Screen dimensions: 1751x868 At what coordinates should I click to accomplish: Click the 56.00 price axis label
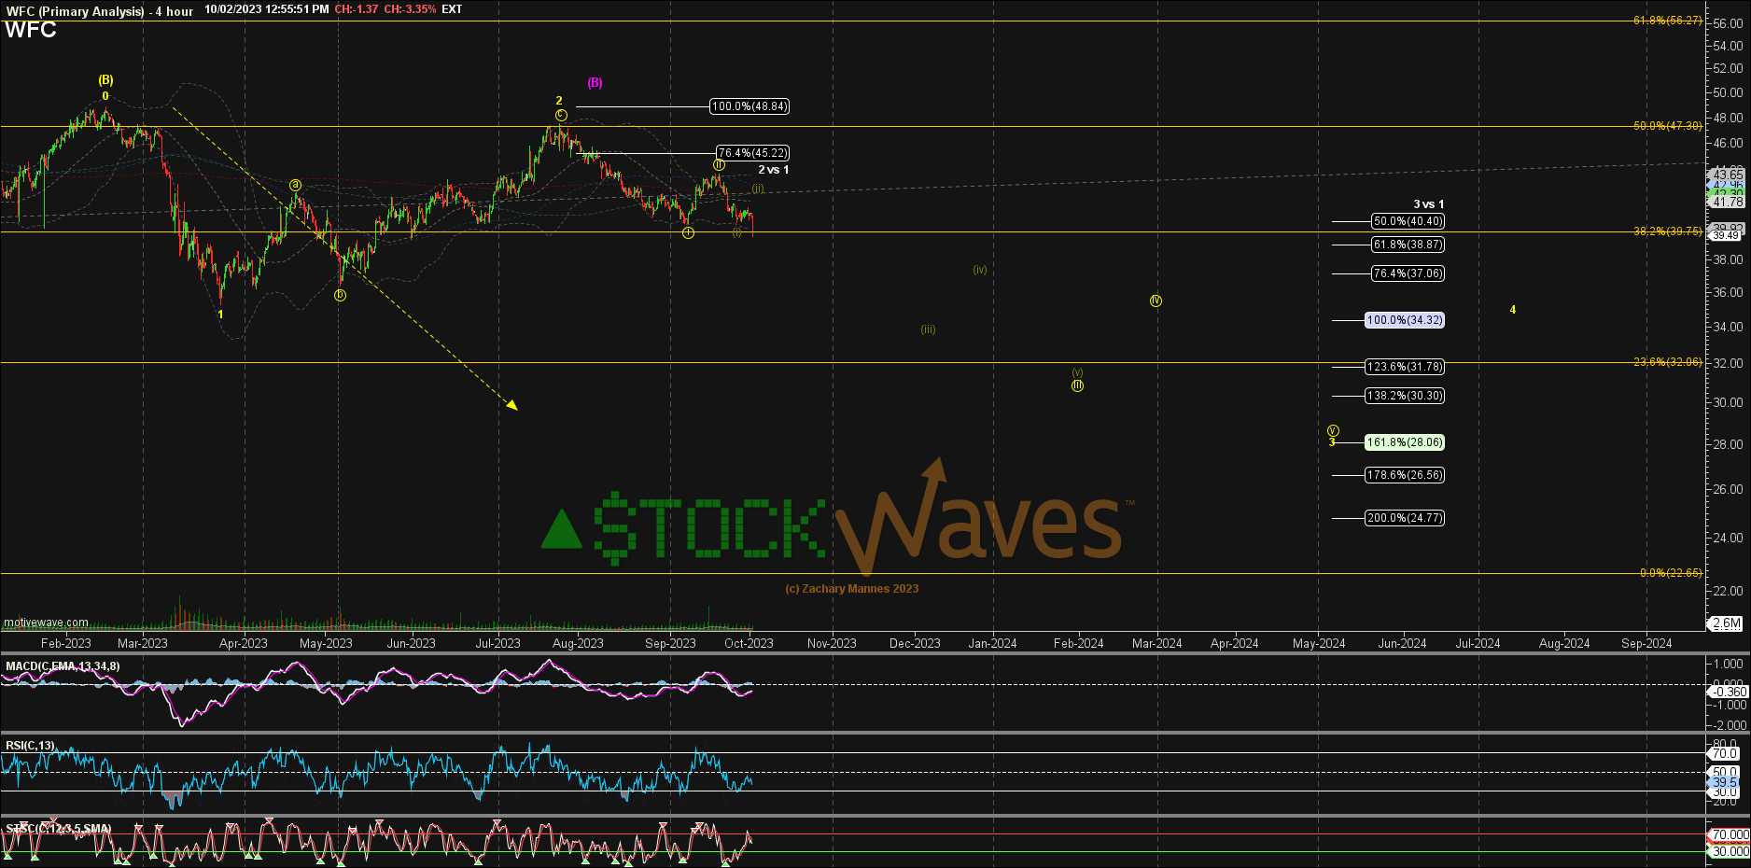point(1728,22)
